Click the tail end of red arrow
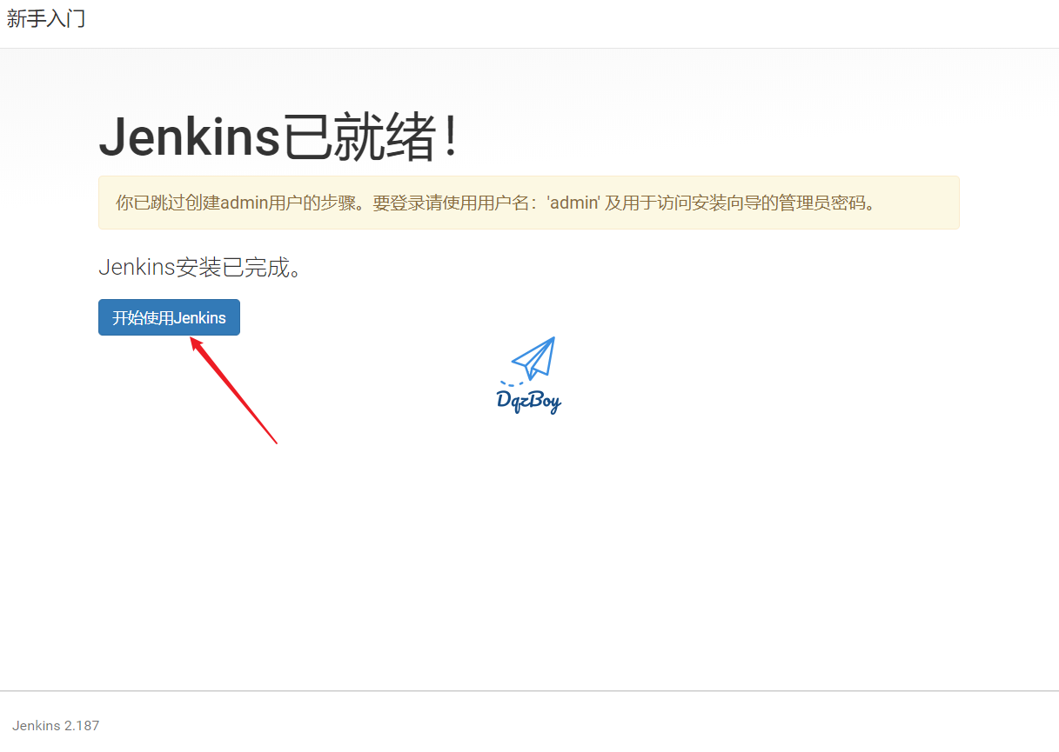 pyautogui.click(x=275, y=442)
